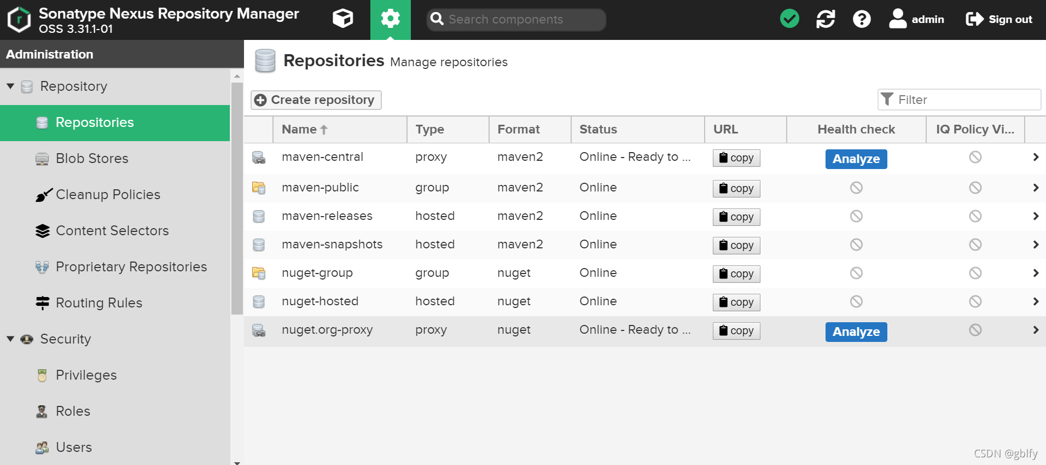Copy URL of maven-central
This screenshot has height=465, width=1046.
tap(736, 158)
